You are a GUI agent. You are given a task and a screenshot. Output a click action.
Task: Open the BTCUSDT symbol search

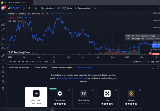pos(14,8)
